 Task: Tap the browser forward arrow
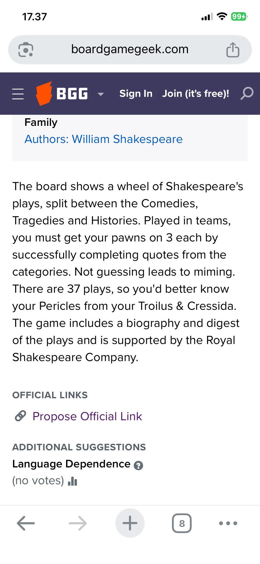click(x=78, y=523)
